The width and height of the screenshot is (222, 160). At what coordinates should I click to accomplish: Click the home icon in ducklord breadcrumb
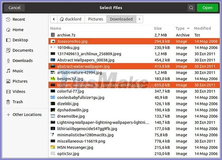62,19
